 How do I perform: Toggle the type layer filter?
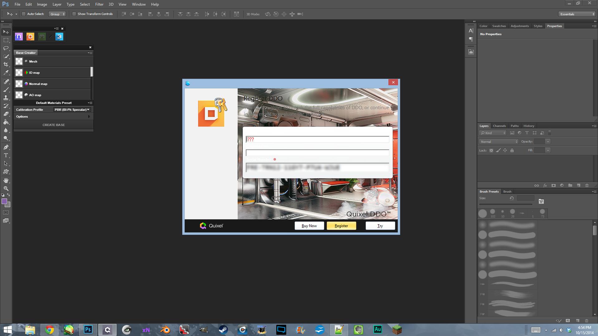tap(527, 133)
